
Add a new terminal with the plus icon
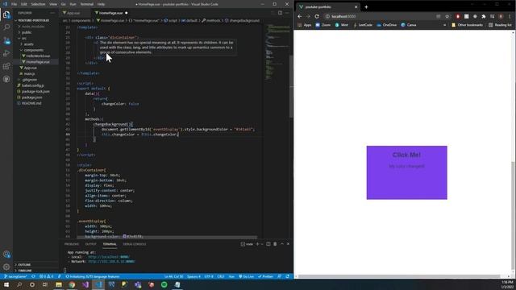point(257,244)
